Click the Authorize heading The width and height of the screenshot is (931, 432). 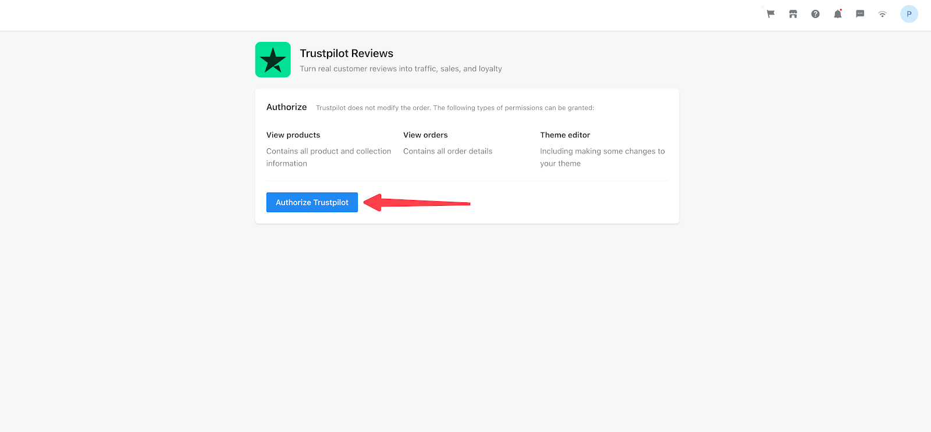(286, 107)
